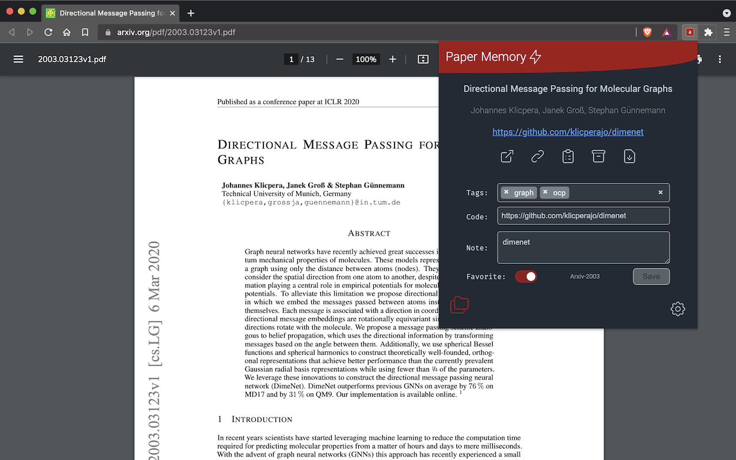The width and height of the screenshot is (736, 460).
Task: Select the Directional Message Passing browser tab
Action: pyautogui.click(x=110, y=13)
